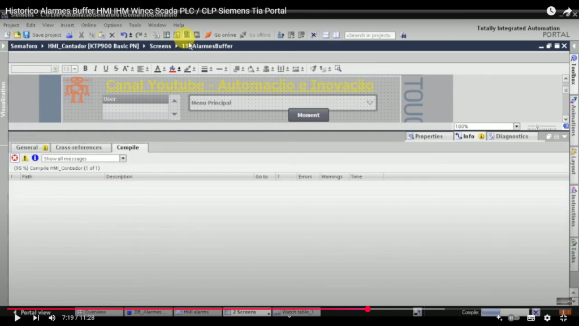This screenshot has width=579, height=326.
Task: Open the View menu
Action: pyautogui.click(x=47, y=25)
